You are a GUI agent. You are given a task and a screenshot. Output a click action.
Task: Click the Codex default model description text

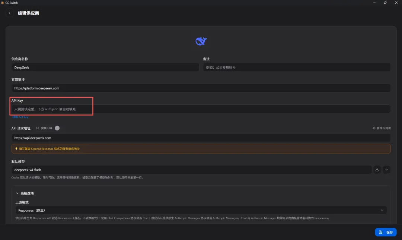tap(78, 177)
